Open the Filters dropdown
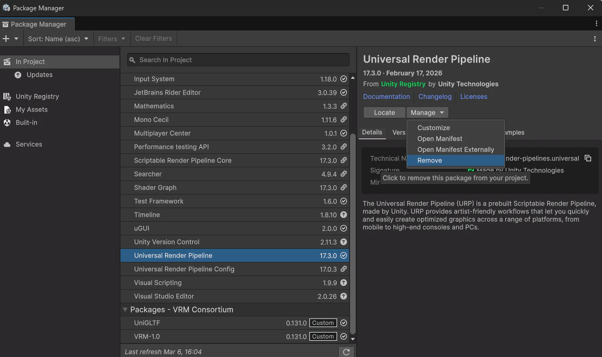The image size is (602, 357). (x=111, y=39)
